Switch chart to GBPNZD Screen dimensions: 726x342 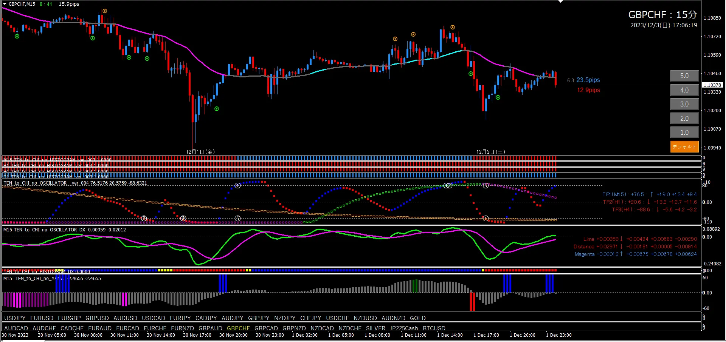[x=294, y=328]
